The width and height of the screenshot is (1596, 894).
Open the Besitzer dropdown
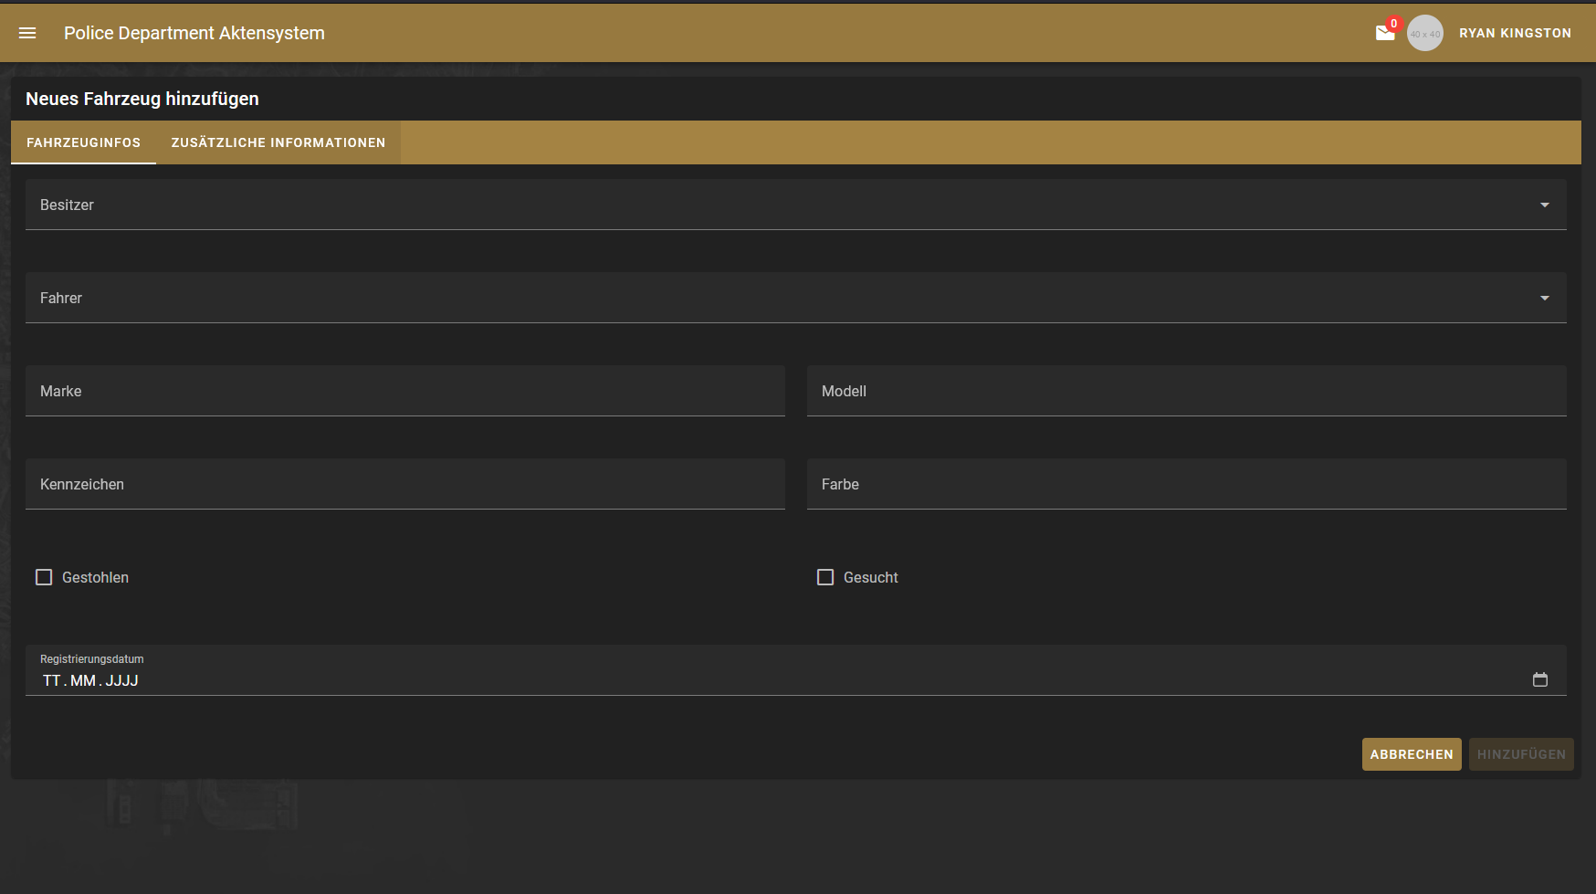(x=796, y=205)
